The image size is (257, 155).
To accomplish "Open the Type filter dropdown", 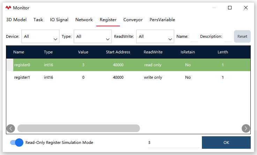I will pos(93,36).
